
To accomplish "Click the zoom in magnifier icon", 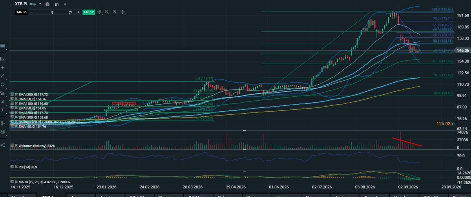I will (x=115, y=12).
